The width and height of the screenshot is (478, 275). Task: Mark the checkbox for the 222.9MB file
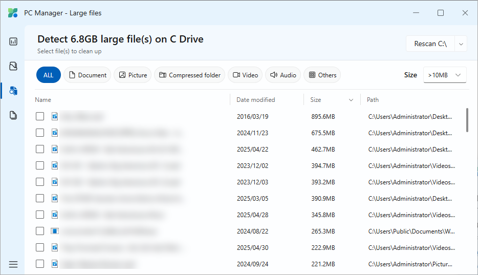pyautogui.click(x=40, y=247)
